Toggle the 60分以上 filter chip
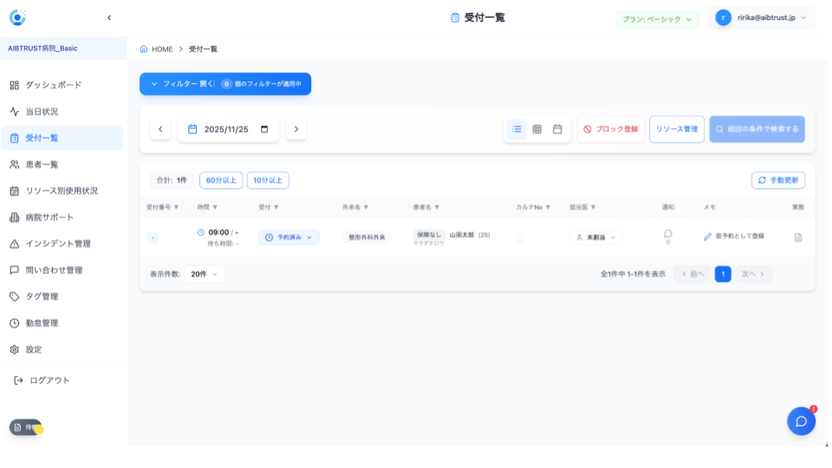The height and width of the screenshot is (468, 832). (x=221, y=180)
